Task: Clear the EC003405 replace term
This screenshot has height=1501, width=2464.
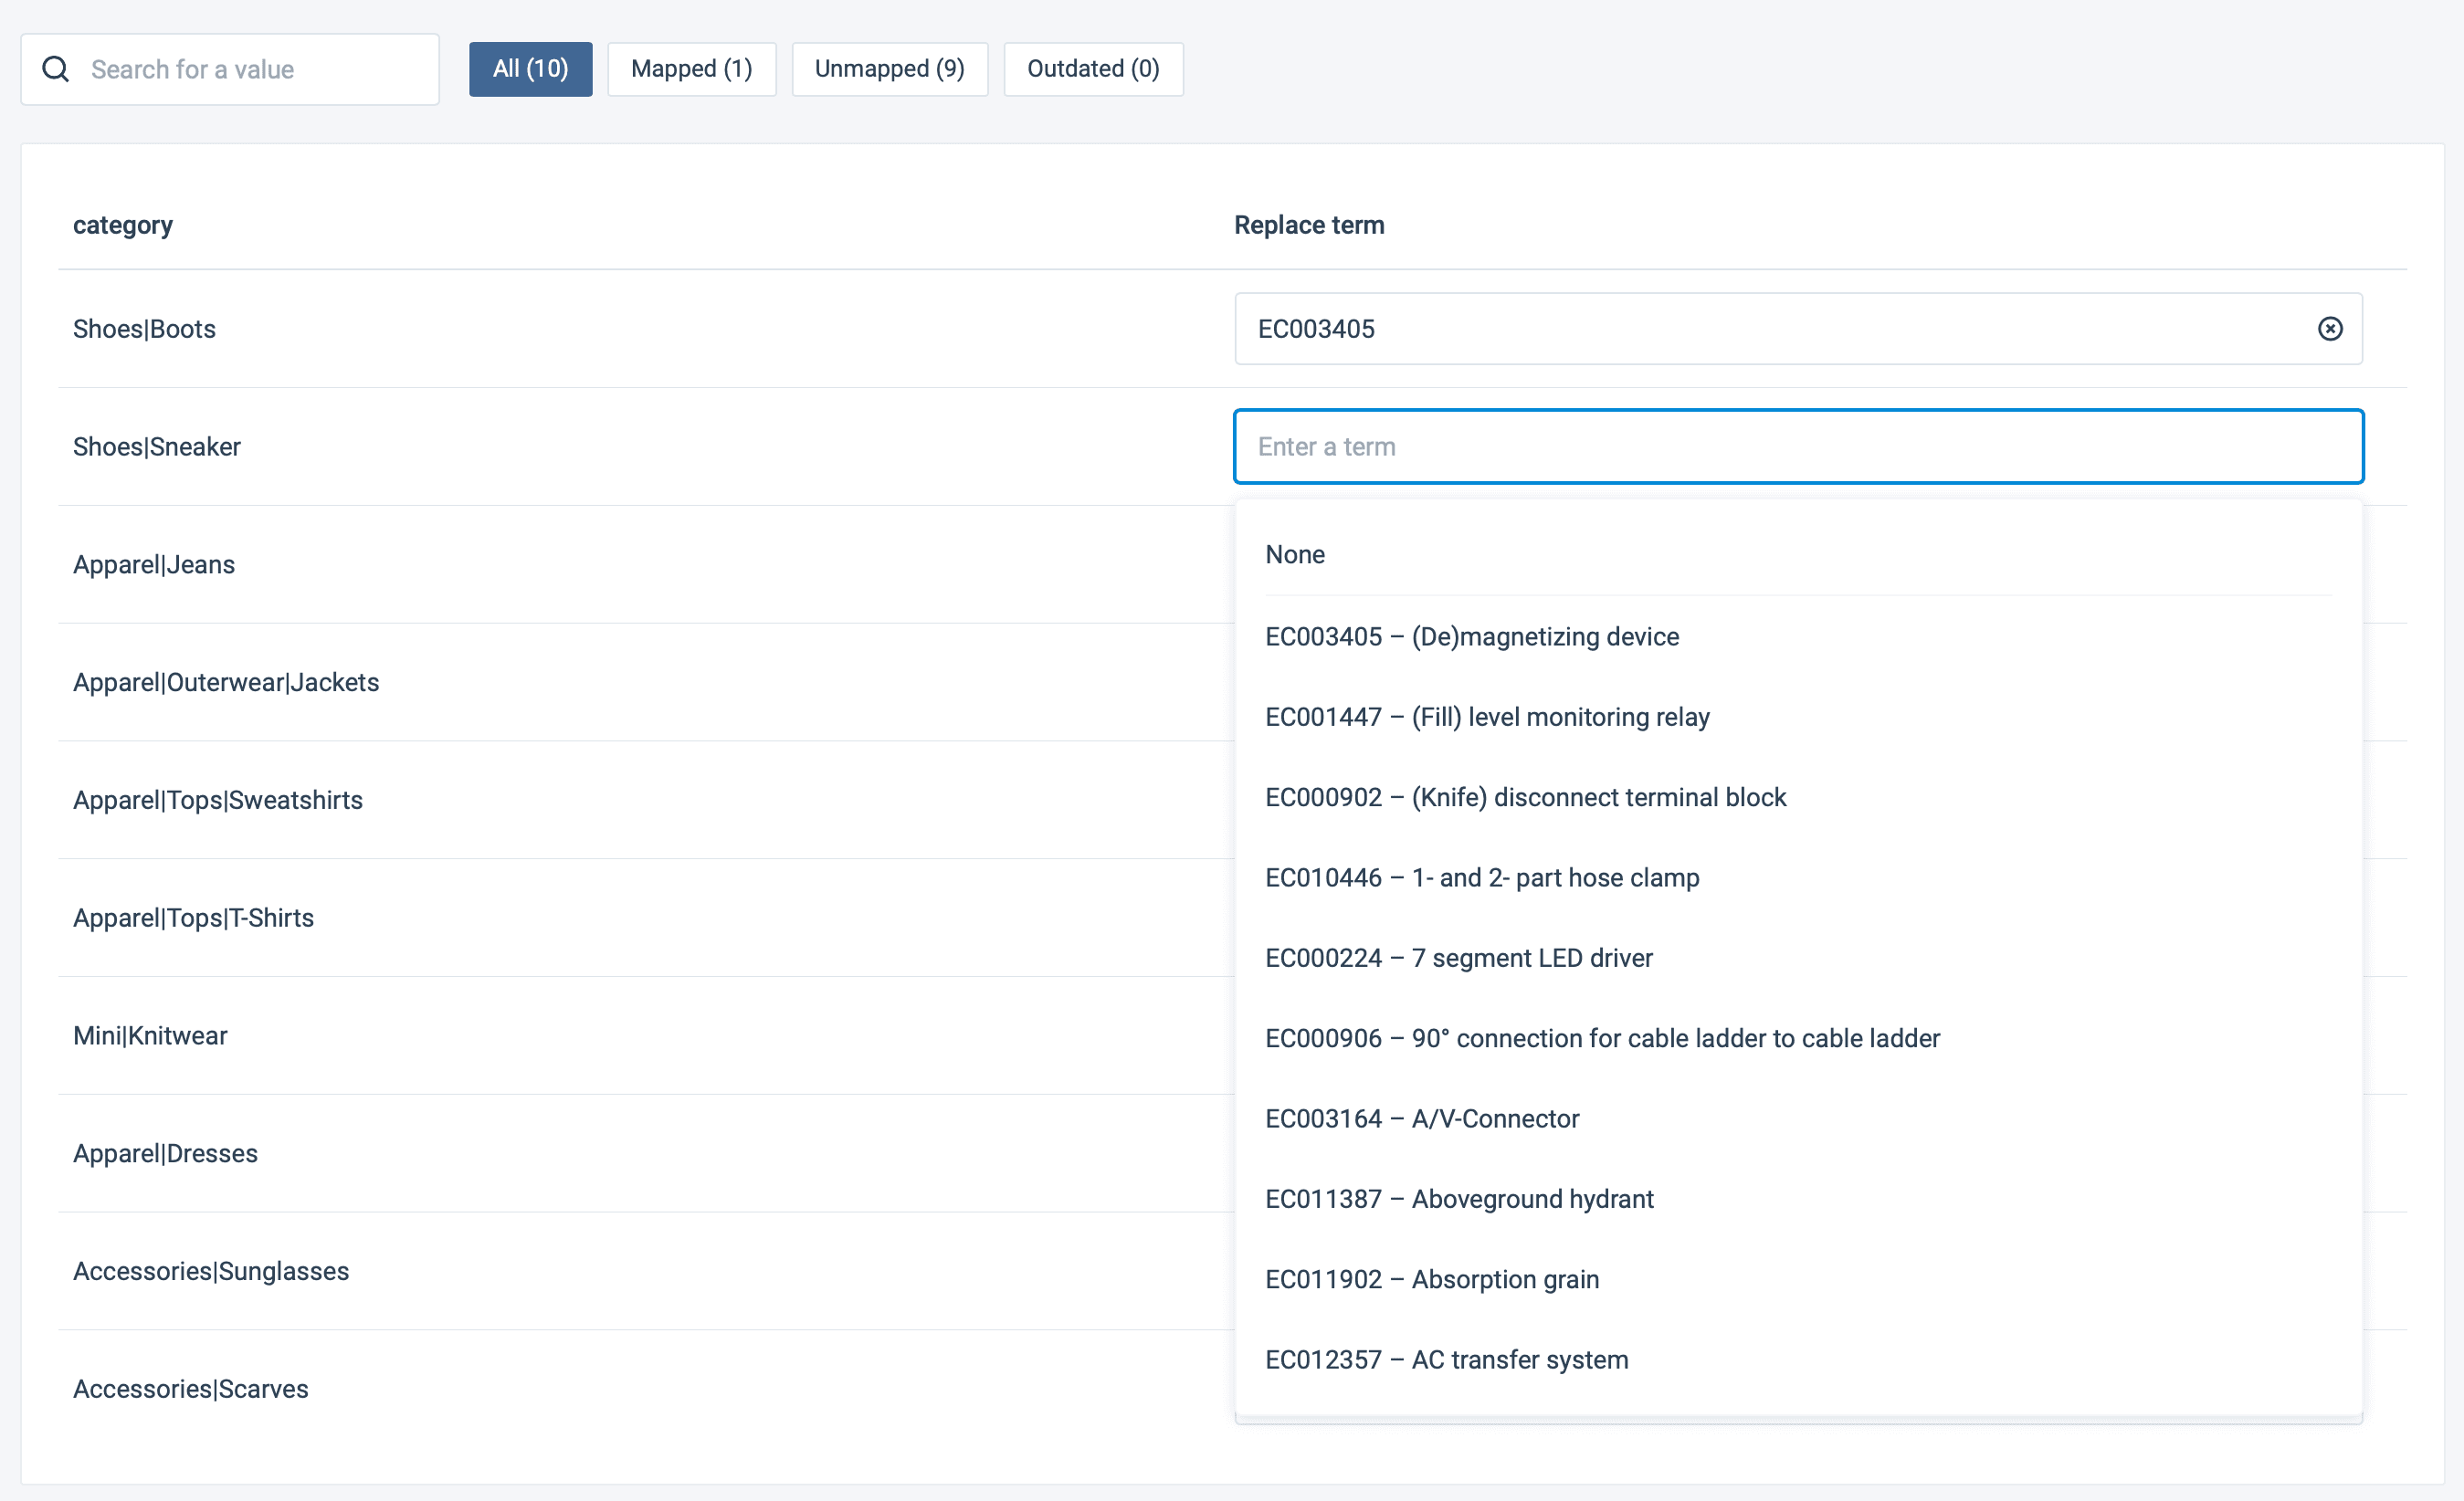Action: [x=2329, y=329]
